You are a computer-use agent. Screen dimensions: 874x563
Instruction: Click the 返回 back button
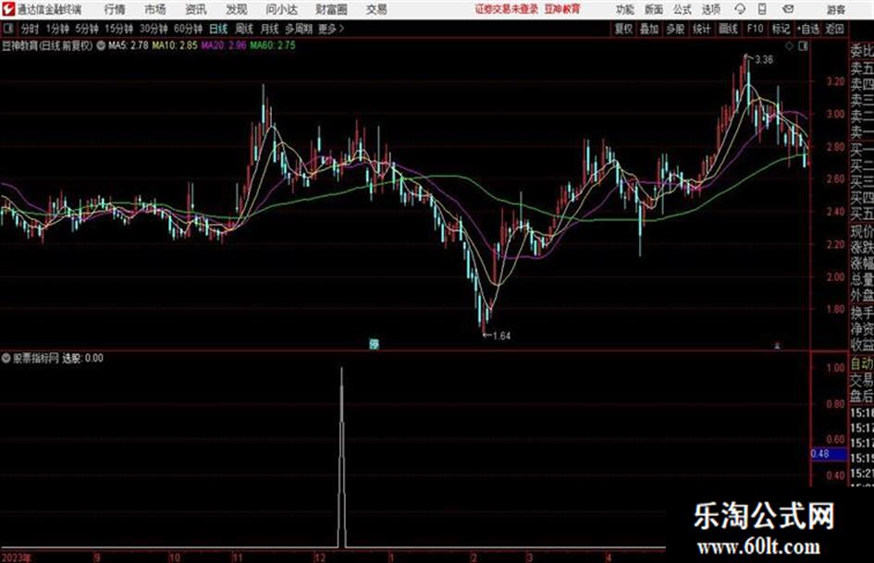[x=834, y=29]
